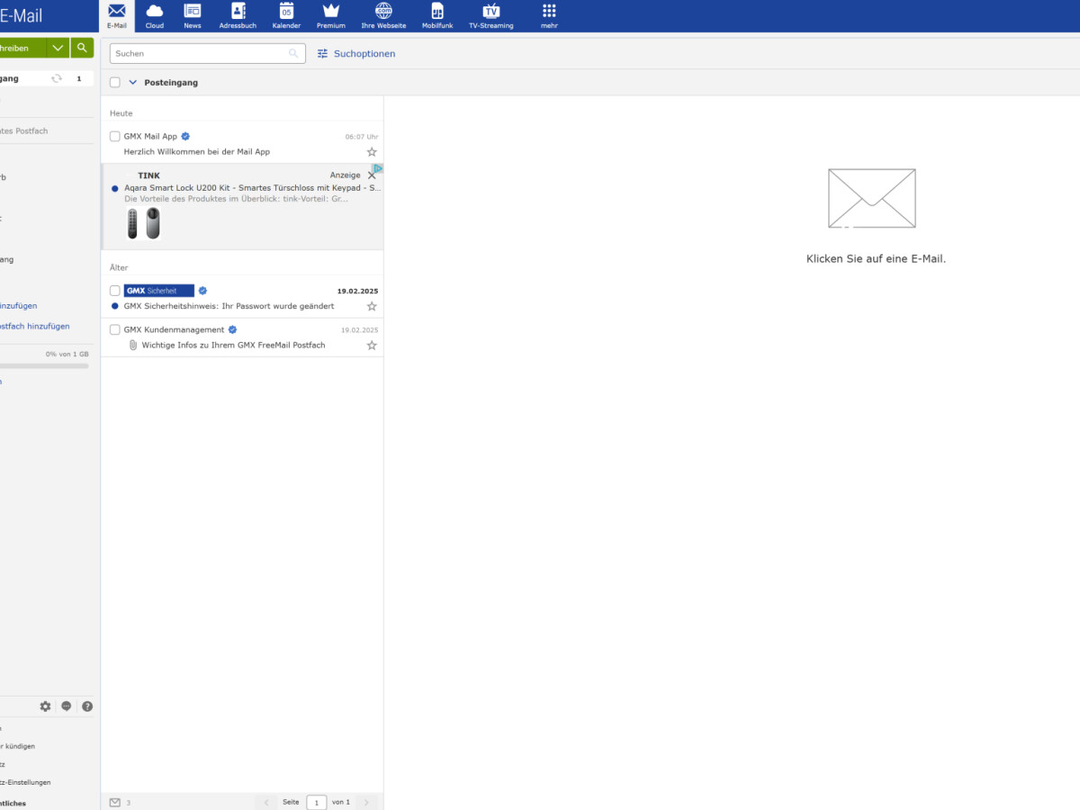Open the TV-Streaming section
The width and height of the screenshot is (1080, 810).
[490, 14]
